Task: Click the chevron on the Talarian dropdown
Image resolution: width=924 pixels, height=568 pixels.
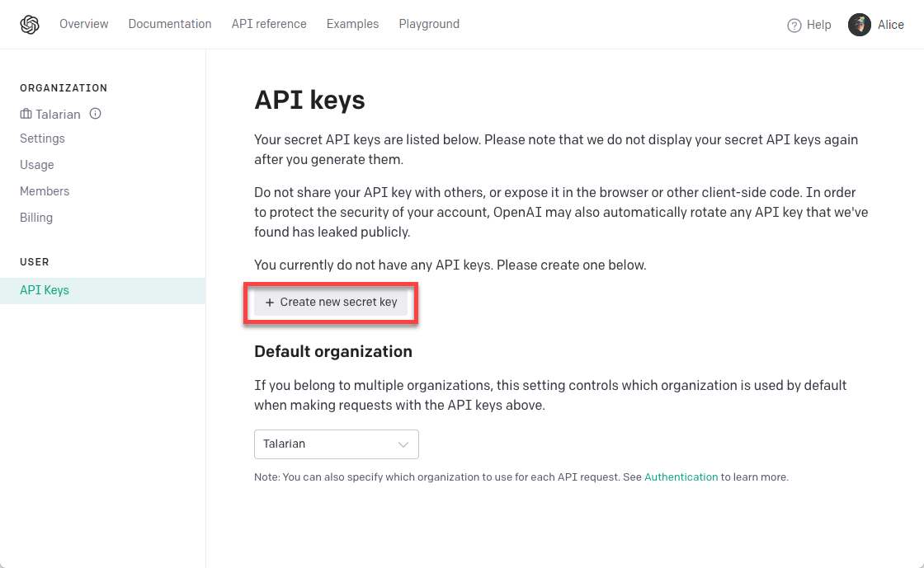Action: (403, 444)
